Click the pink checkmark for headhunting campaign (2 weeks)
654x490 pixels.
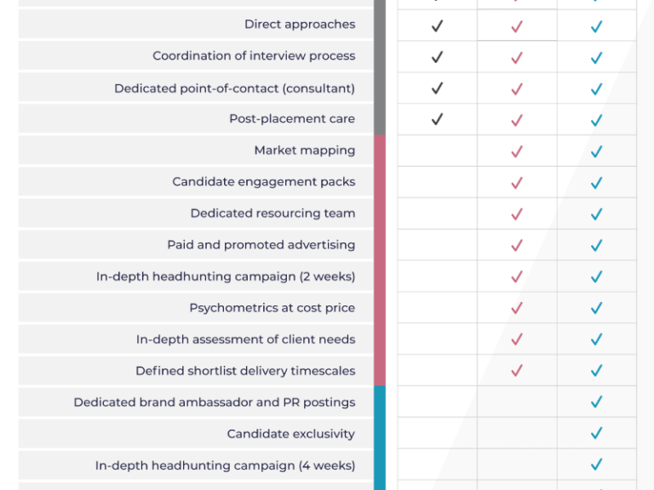point(516,277)
